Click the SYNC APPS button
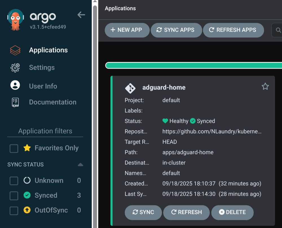 176,30
